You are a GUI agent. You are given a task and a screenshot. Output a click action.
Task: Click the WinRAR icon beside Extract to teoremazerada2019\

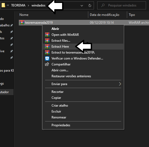(x=47, y=52)
